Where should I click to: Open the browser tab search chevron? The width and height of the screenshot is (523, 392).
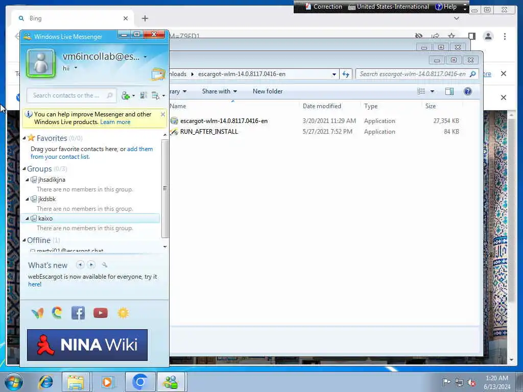coord(457,18)
